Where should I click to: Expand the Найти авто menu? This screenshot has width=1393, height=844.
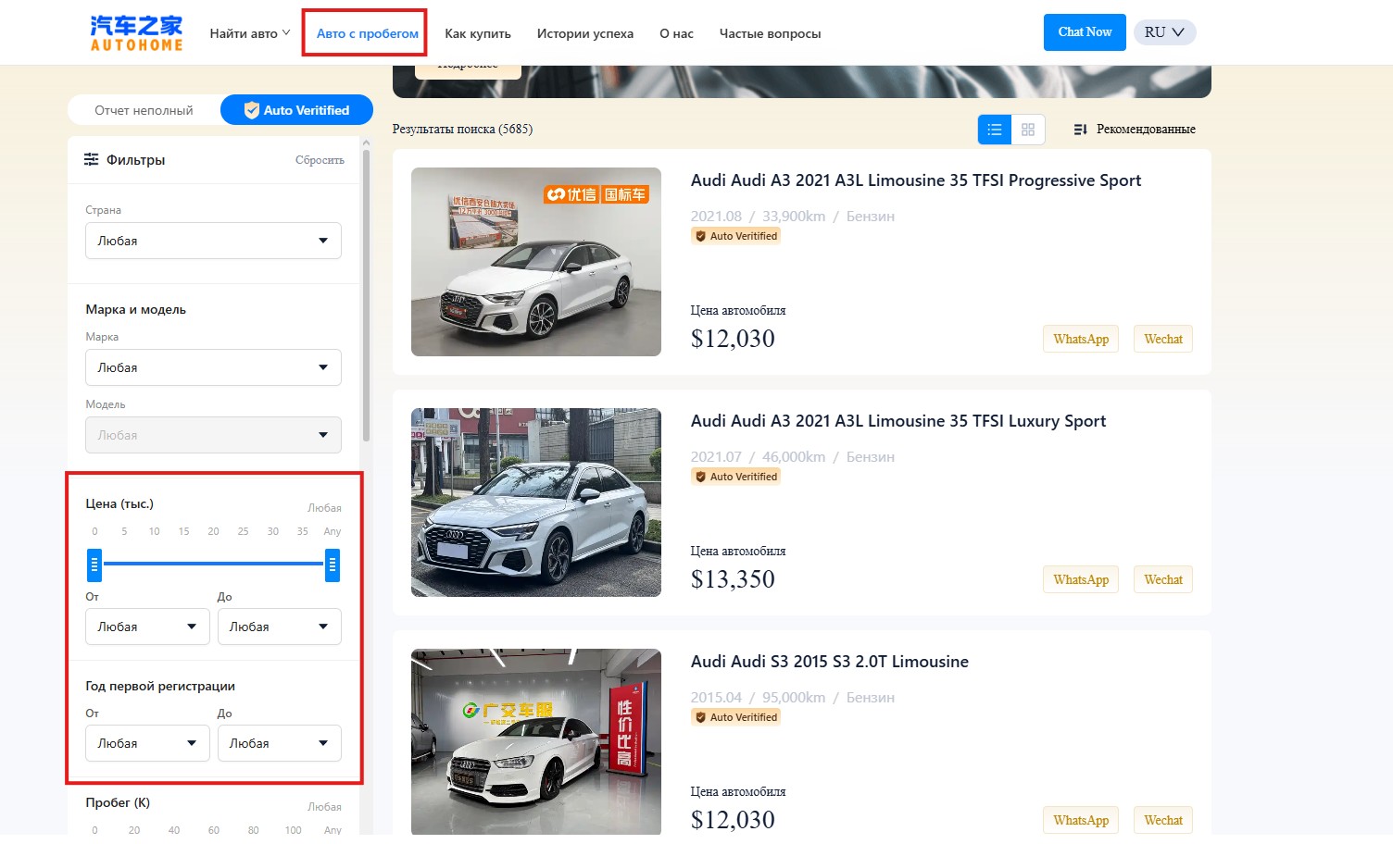(250, 33)
